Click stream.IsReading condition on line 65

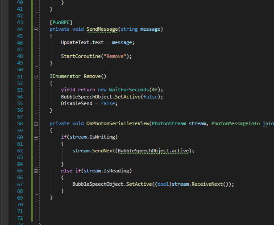click(x=106, y=171)
